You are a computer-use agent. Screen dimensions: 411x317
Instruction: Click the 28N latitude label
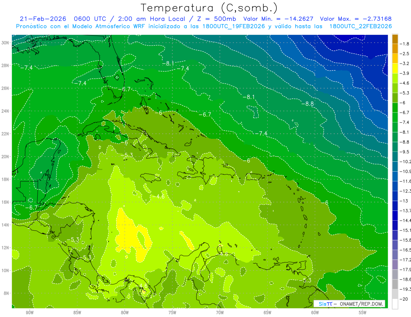pos(5,65)
